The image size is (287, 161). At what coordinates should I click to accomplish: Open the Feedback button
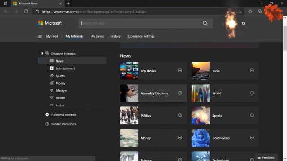266,157
